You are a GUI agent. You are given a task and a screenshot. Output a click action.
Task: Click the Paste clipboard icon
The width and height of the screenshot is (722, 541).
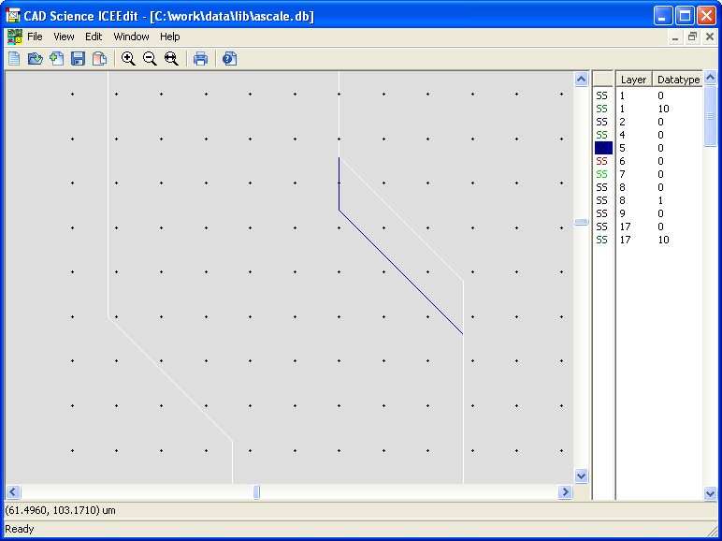point(99,59)
